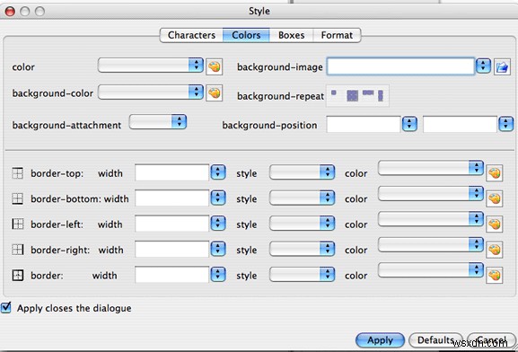
Task: Open the border-bottom width dropdown arrow
Action: coord(218,198)
